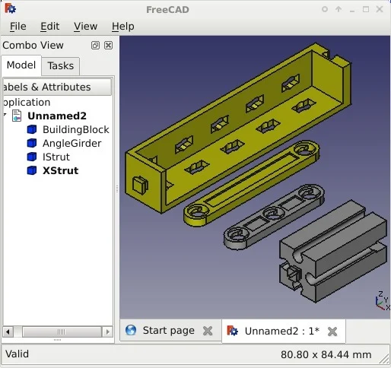Click the FreeCAD logo in title bar

(x=10, y=8)
